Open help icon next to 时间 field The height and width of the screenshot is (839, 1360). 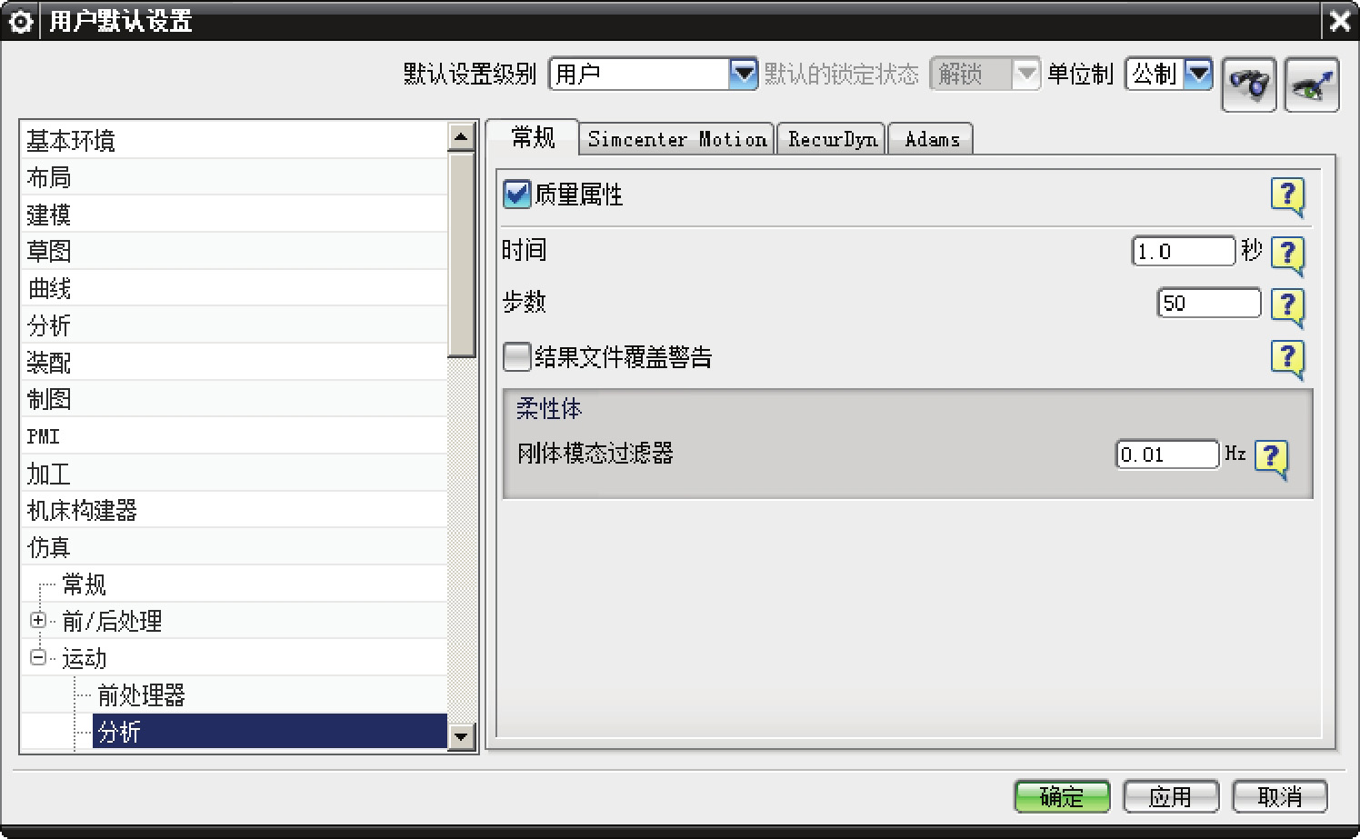click(x=1286, y=254)
